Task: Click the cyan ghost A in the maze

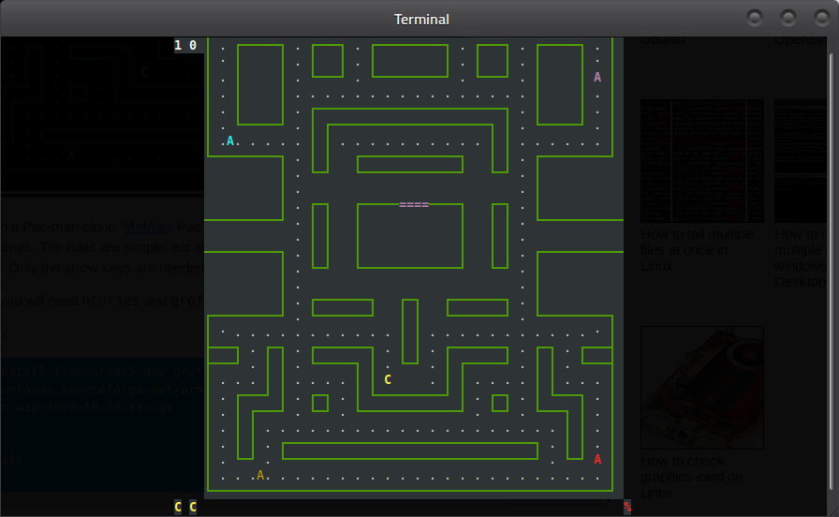Action: 230,140
